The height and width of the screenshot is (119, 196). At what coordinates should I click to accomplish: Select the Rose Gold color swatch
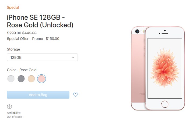(x=41, y=79)
